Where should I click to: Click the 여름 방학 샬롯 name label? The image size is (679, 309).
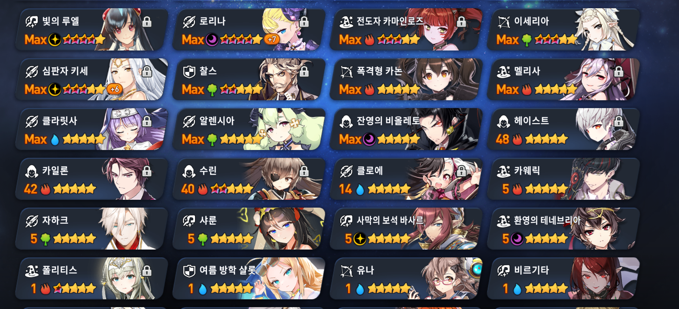click(x=228, y=270)
